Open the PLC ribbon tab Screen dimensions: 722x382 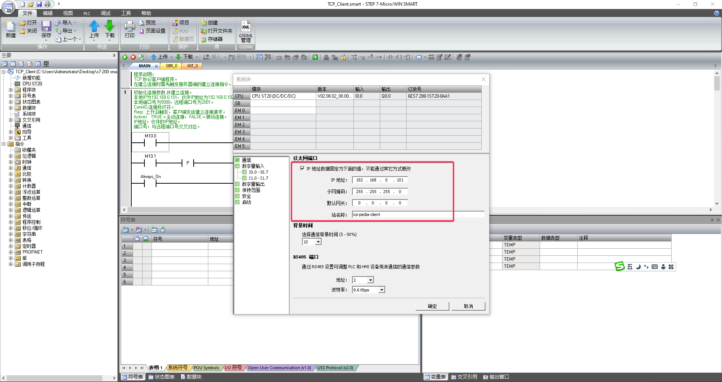pyautogui.click(x=87, y=13)
